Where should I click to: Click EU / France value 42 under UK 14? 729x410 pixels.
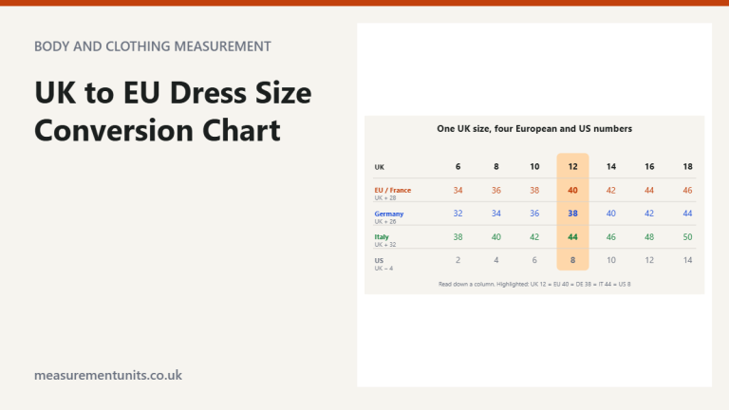point(611,190)
